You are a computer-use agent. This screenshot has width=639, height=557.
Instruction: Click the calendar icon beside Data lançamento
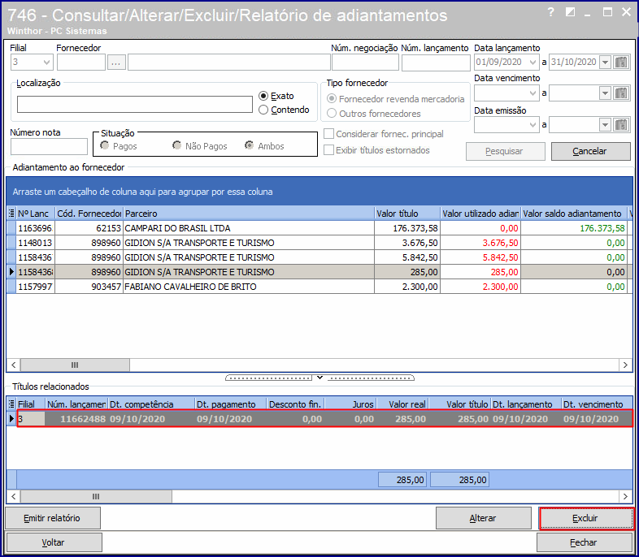point(621,63)
